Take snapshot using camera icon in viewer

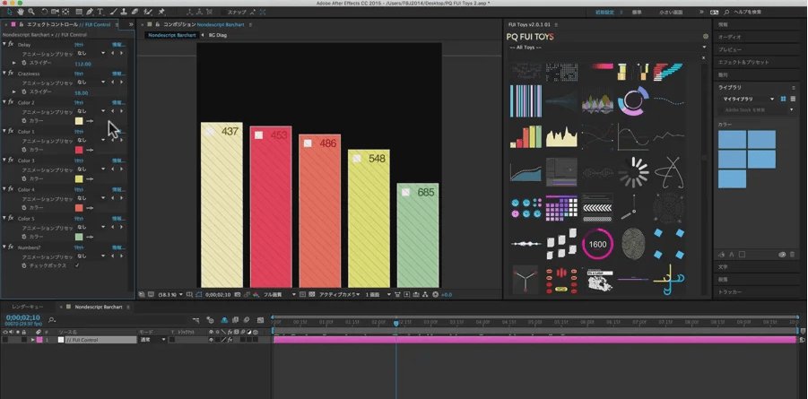238,294
